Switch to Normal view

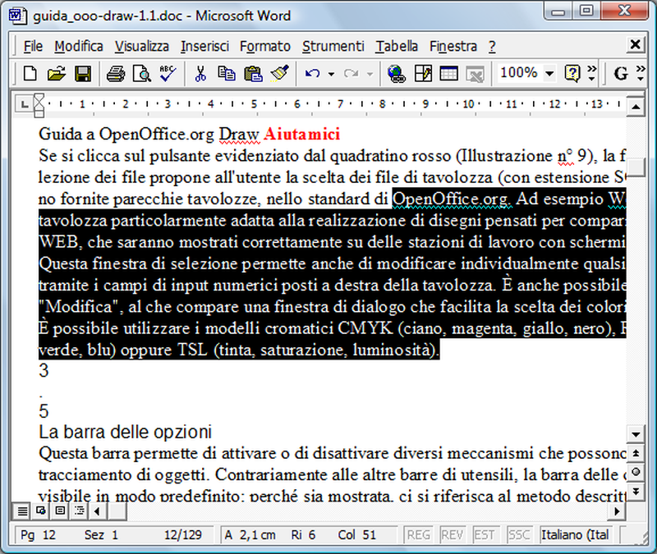[22, 511]
